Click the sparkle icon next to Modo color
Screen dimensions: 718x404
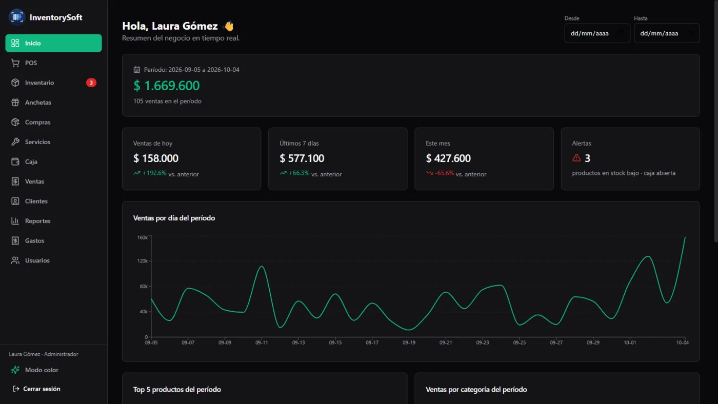point(15,370)
